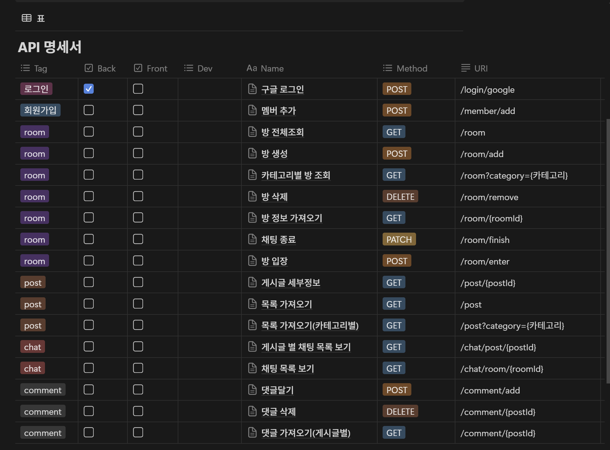Check the Back checkbox for 방 생성
The height and width of the screenshot is (450, 610).
(89, 153)
